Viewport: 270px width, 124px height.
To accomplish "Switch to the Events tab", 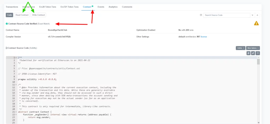I will click(101, 7).
